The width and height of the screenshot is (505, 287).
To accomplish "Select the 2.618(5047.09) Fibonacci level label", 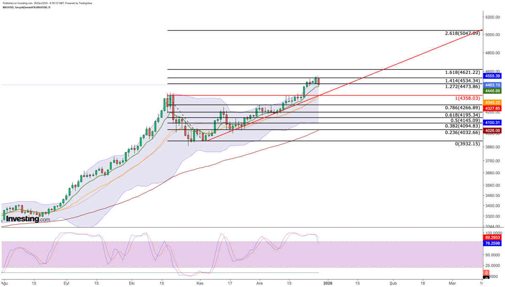I will (462, 33).
